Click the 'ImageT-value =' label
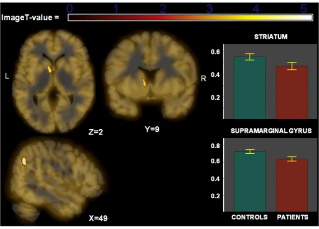 coord(30,17)
